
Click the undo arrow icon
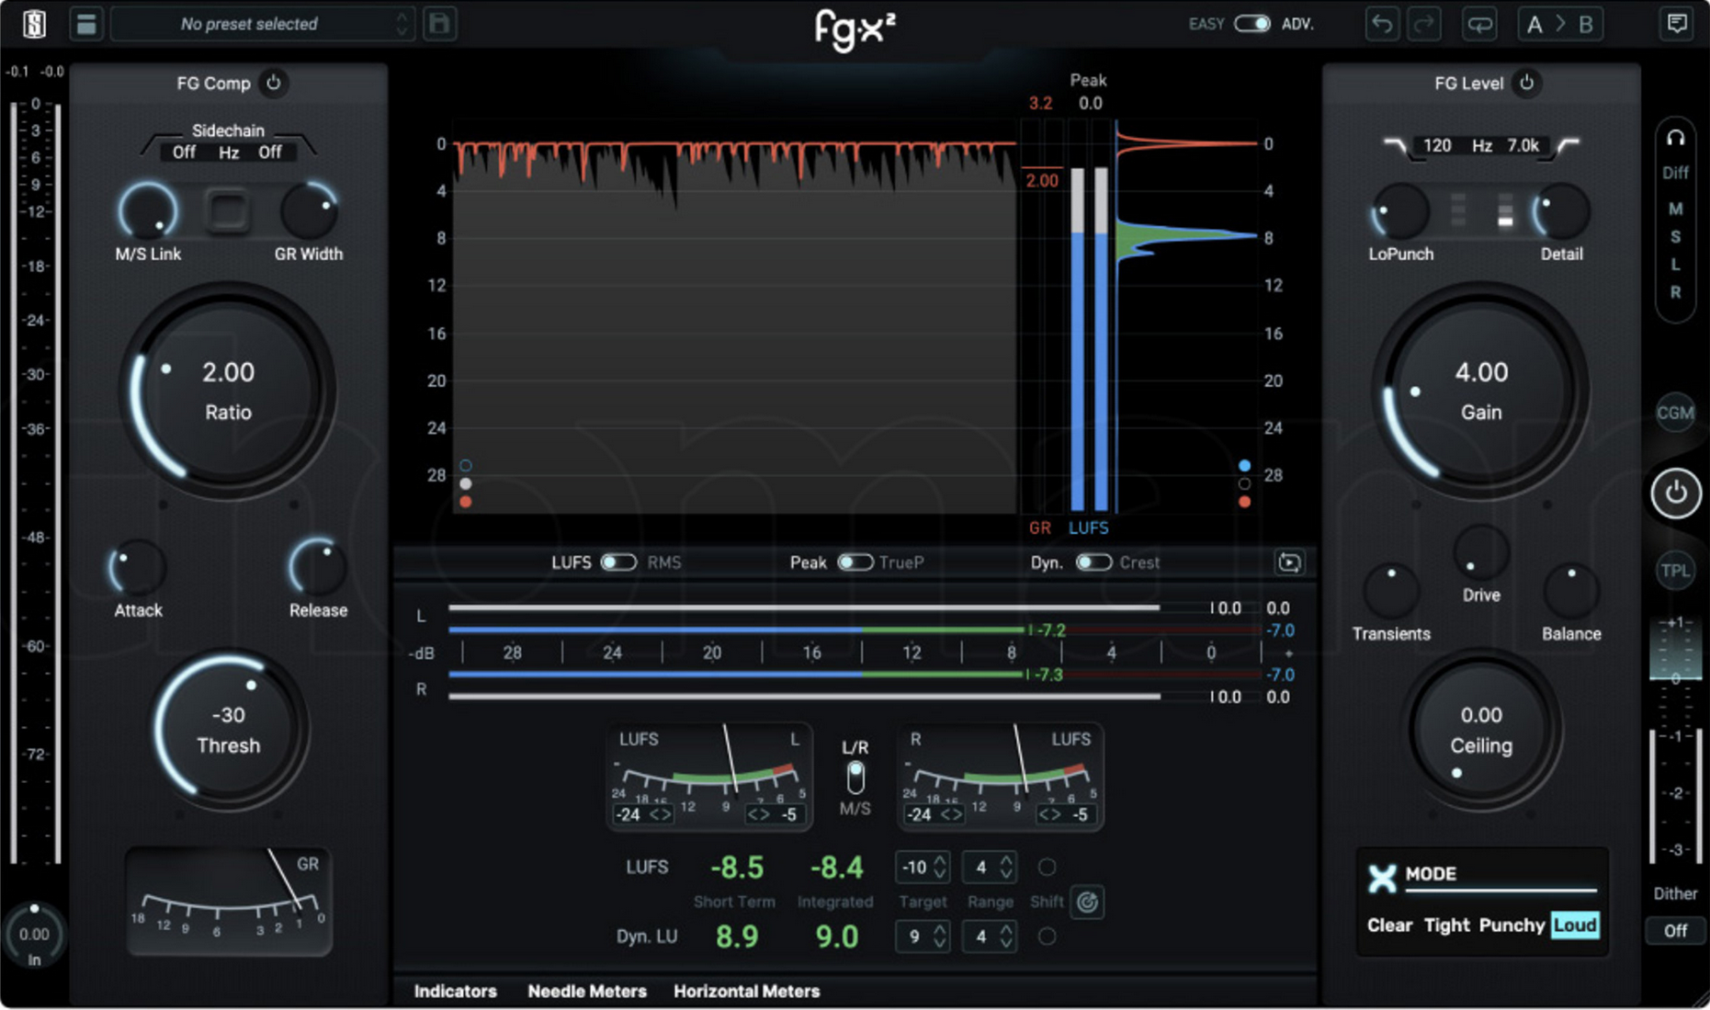[x=1381, y=24]
